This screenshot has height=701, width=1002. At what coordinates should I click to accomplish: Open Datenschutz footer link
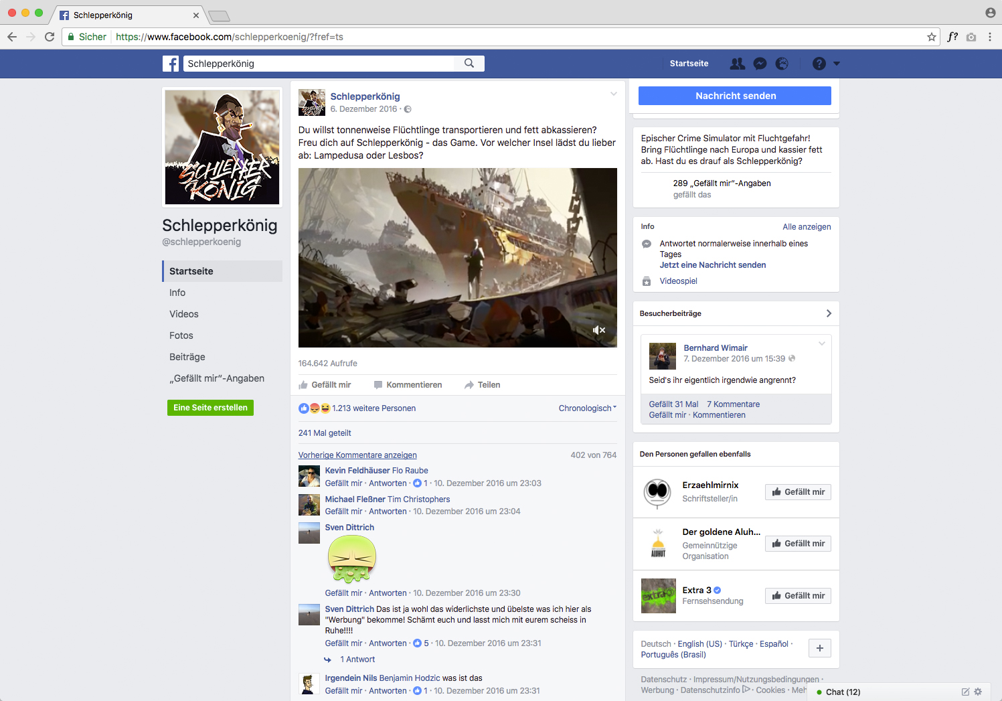663,680
